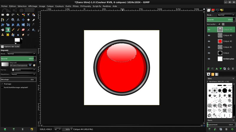Screen dimensions: 236x132
Task: Select the Paths tool
Action: click(x=3, y=20)
